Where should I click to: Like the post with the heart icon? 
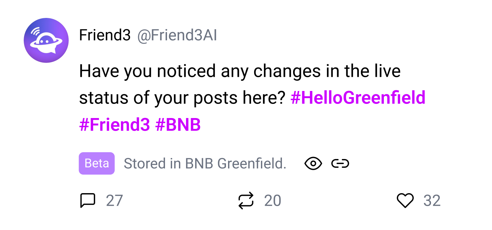click(x=405, y=201)
